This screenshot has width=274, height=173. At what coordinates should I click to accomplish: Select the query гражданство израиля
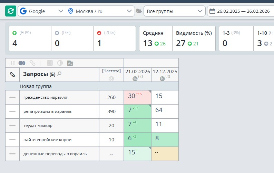45,97
